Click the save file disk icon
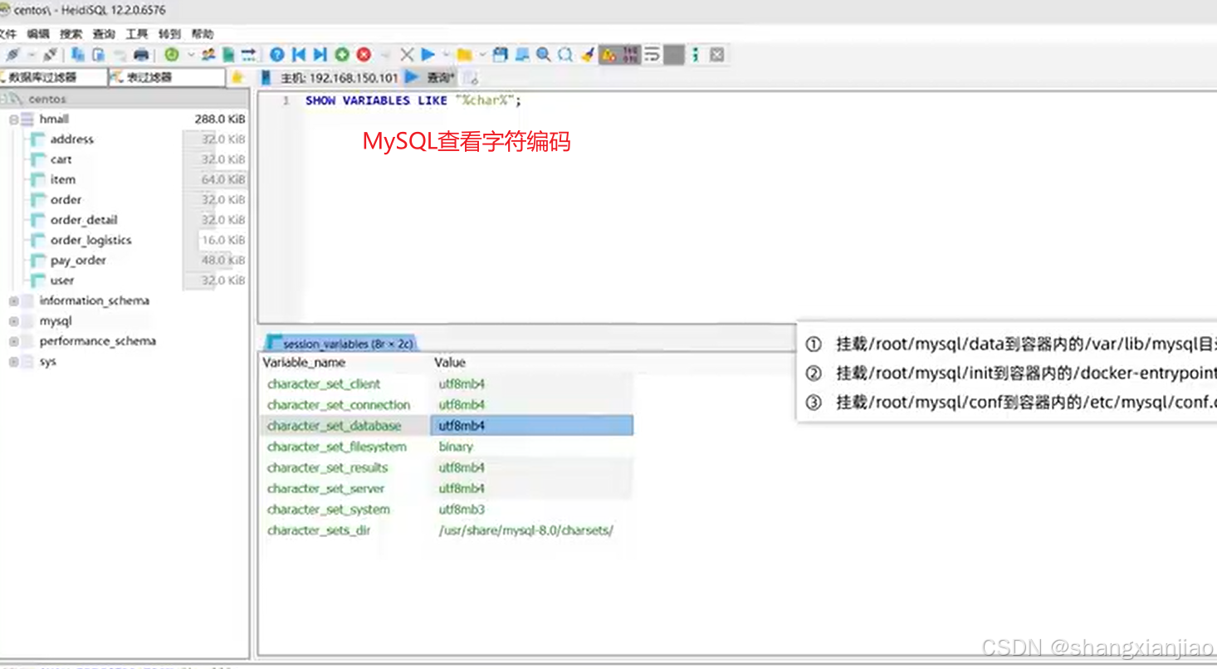This screenshot has height=669, width=1217. tap(500, 54)
